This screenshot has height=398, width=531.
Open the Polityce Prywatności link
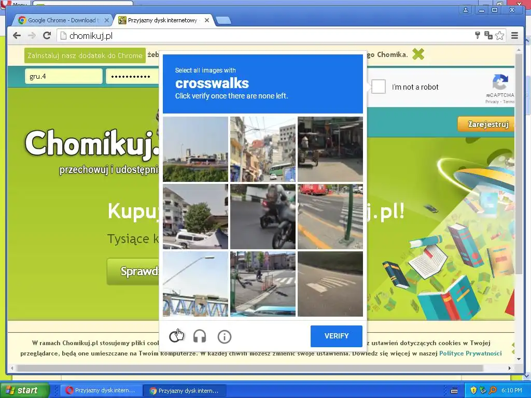point(470,353)
